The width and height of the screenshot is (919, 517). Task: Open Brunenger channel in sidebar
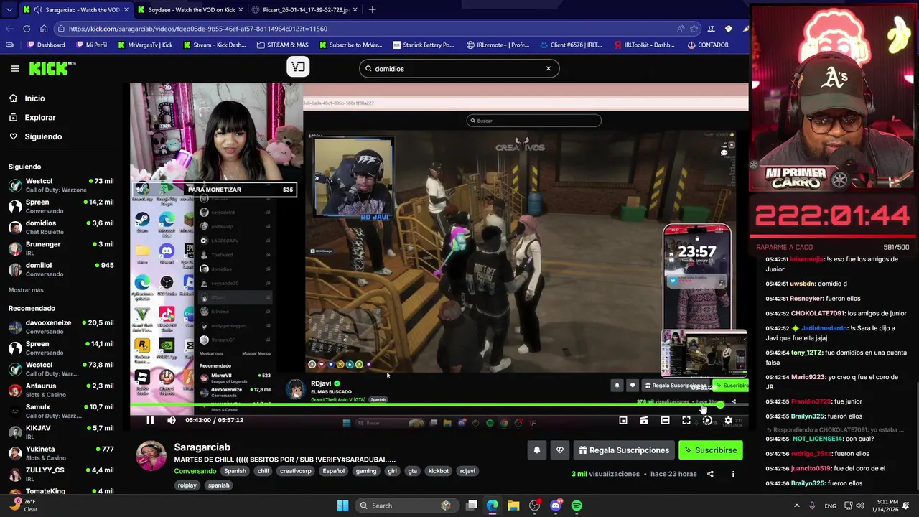pos(61,248)
